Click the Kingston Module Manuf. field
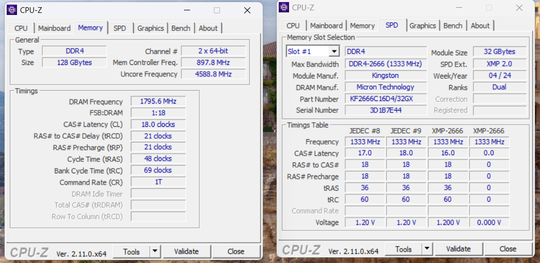 386,75
